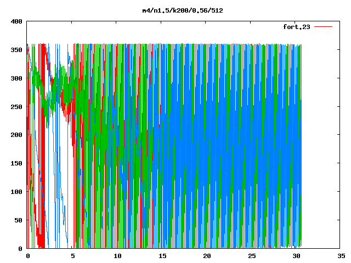
Task: Click the plot title m4/n1.5/k200/0.56/512
Action: point(183,10)
